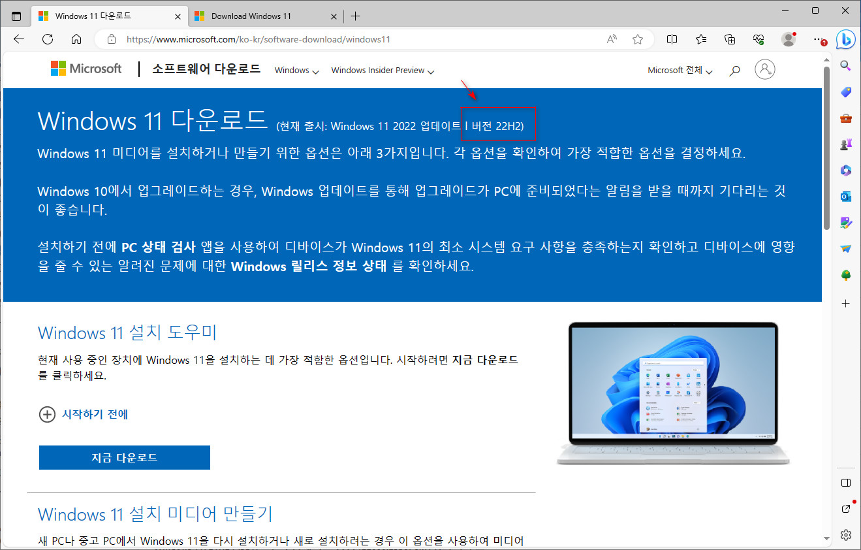The height and width of the screenshot is (550, 861).
Task: Open Edge Settings and more menu
Action: pos(819,39)
